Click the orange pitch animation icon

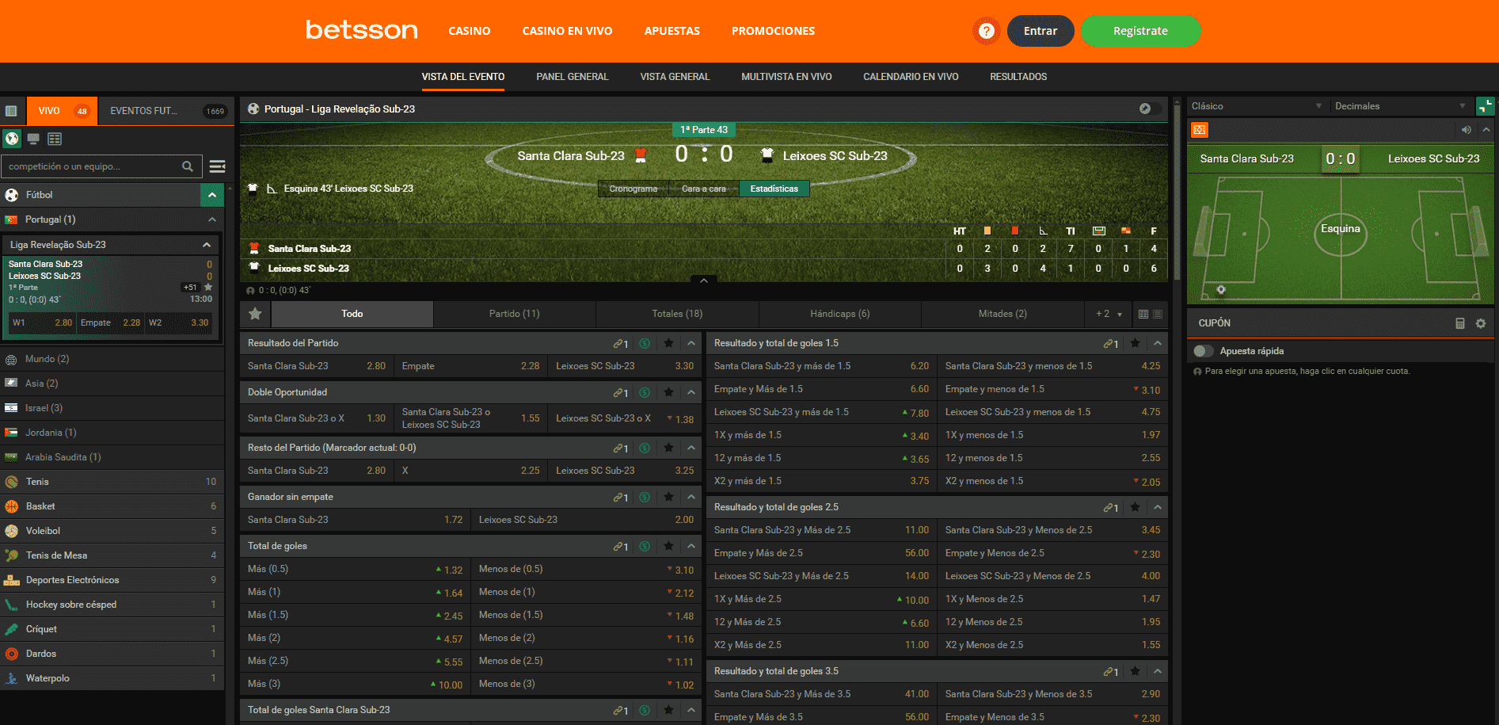1200,130
